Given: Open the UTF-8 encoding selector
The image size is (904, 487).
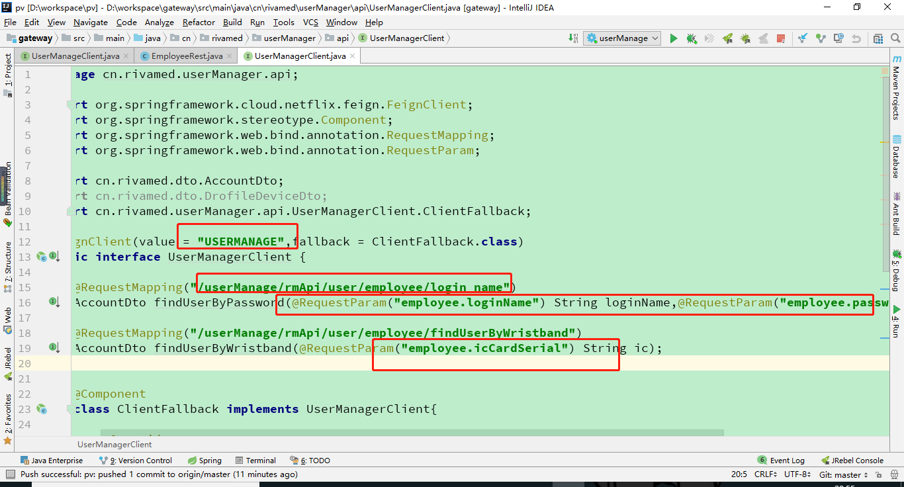Looking at the screenshot, I should point(797,474).
